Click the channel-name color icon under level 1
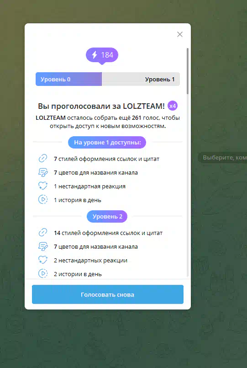 click(43, 172)
